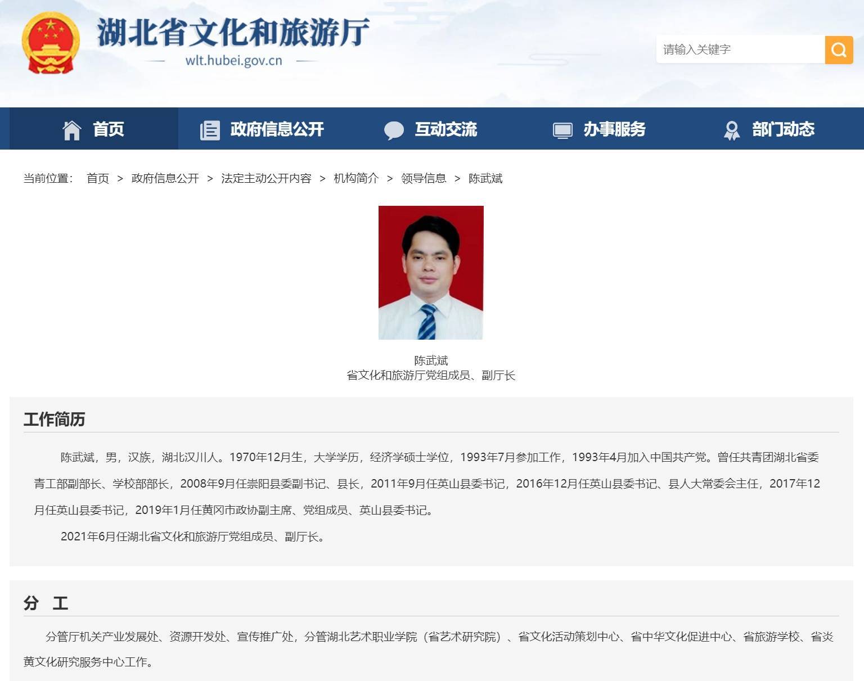Click the 当前位置: label

(x=48, y=178)
